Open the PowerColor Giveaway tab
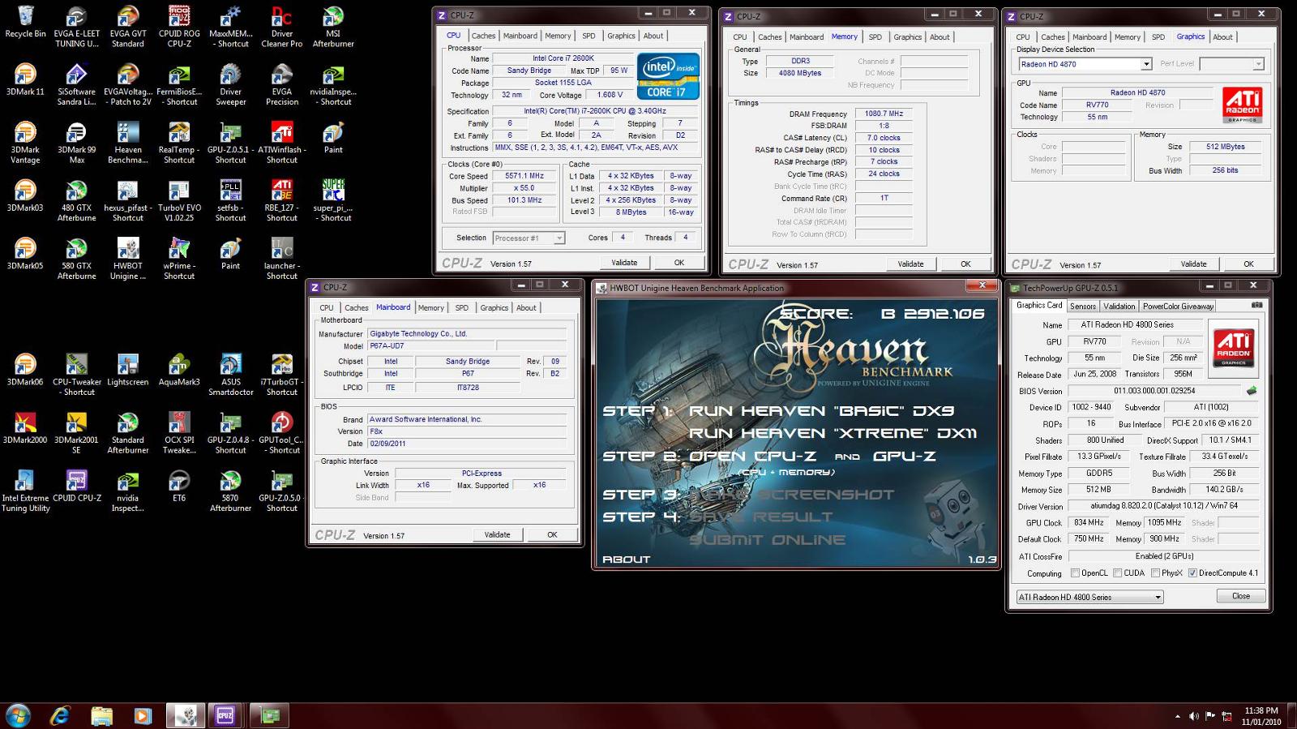Viewport: 1297px width, 729px height. [x=1178, y=307]
